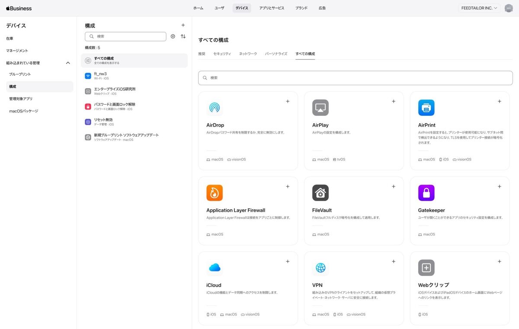Open the FEEDTAILOR INC. organization dropdown
This screenshot has height=329, width=519.
479,8
